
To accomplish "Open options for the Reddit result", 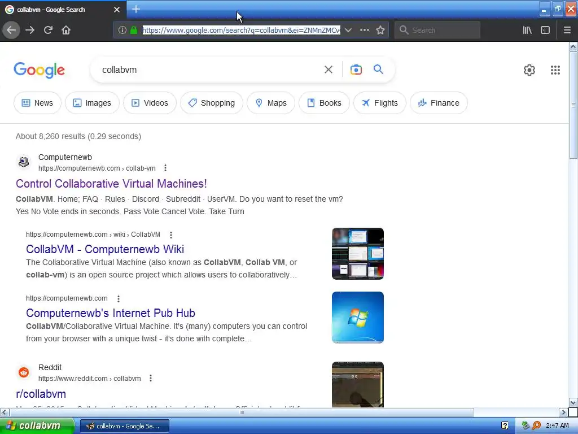I will pos(150,378).
